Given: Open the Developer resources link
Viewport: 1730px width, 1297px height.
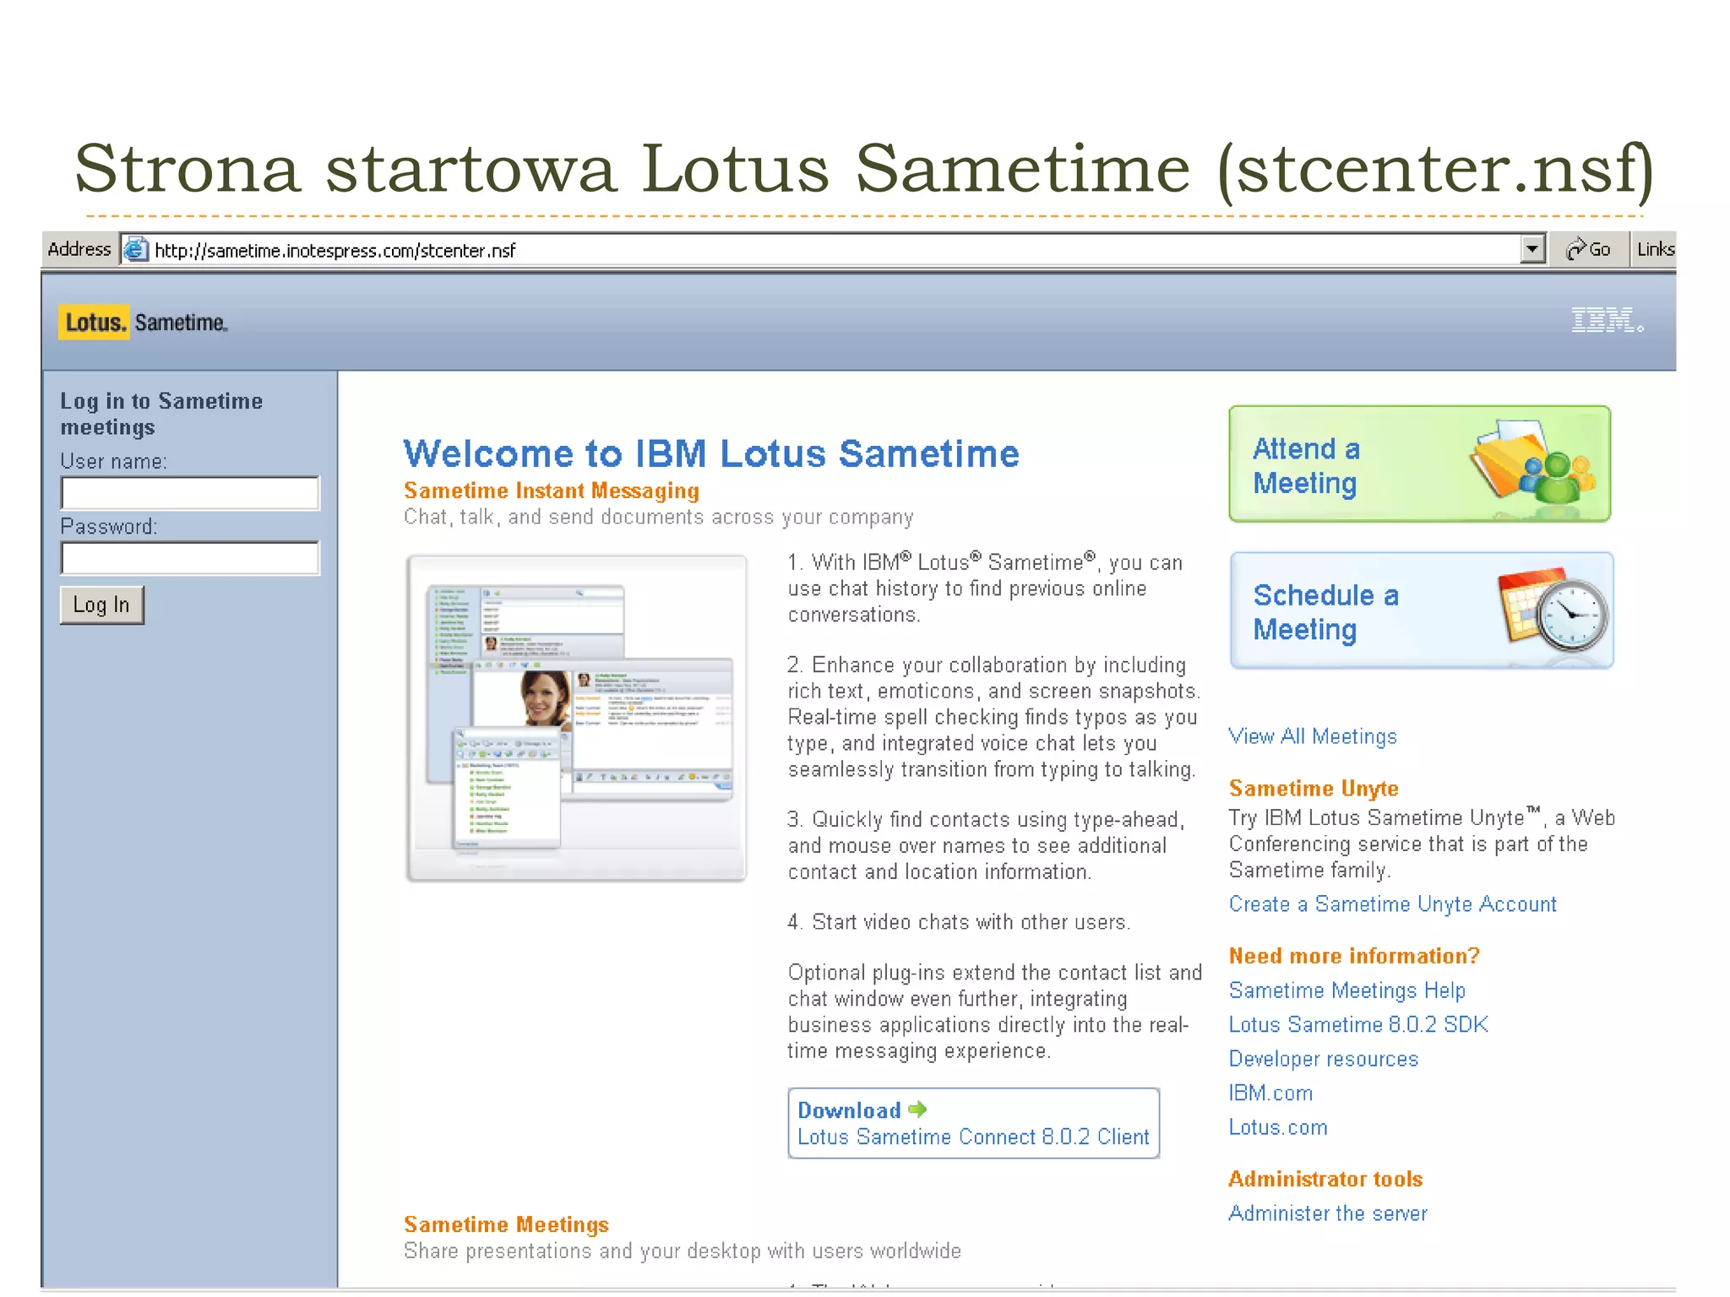Looking at the screenshot, I should click(x=1323, y=1059).
